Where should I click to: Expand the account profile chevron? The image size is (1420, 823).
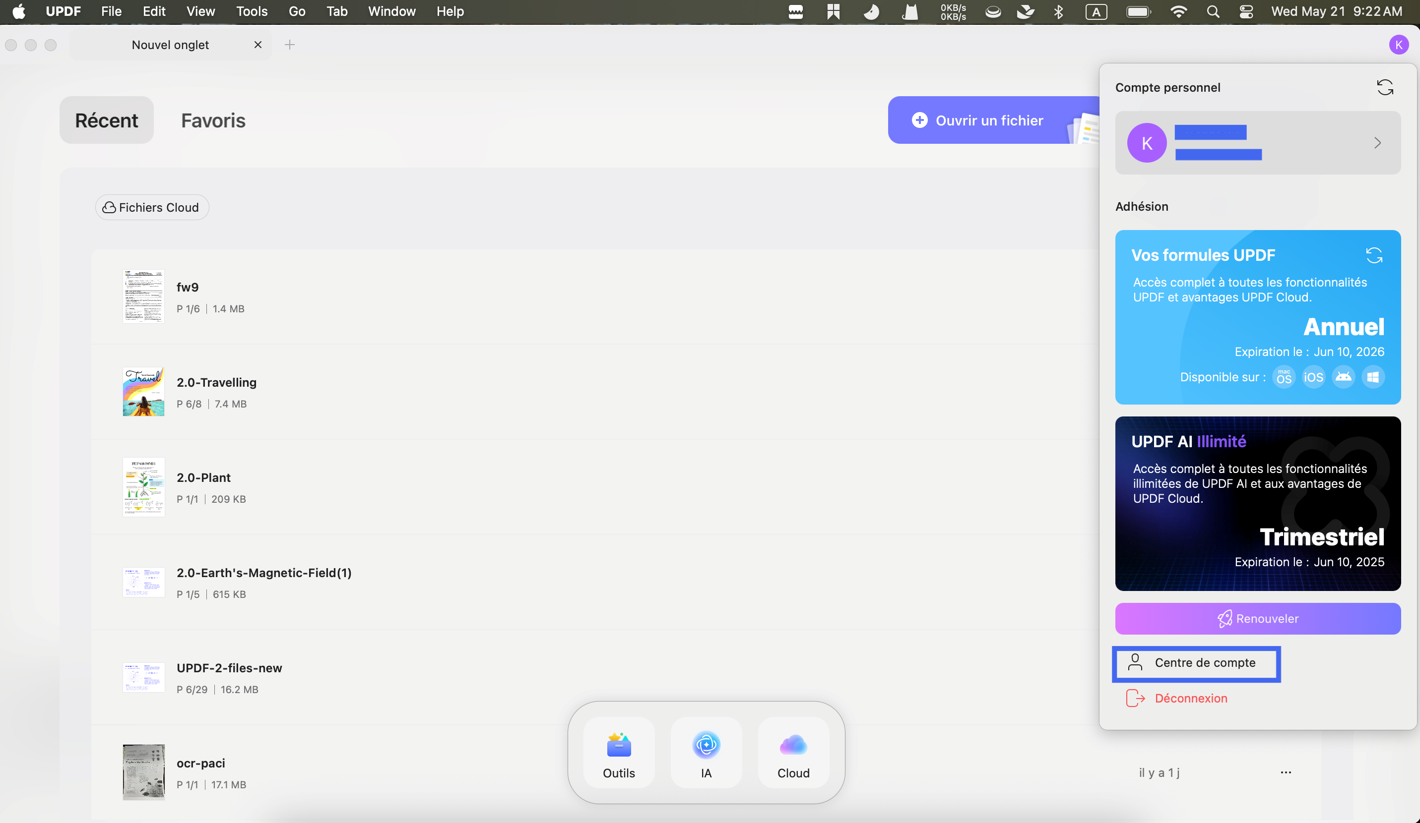[1378, 143]
